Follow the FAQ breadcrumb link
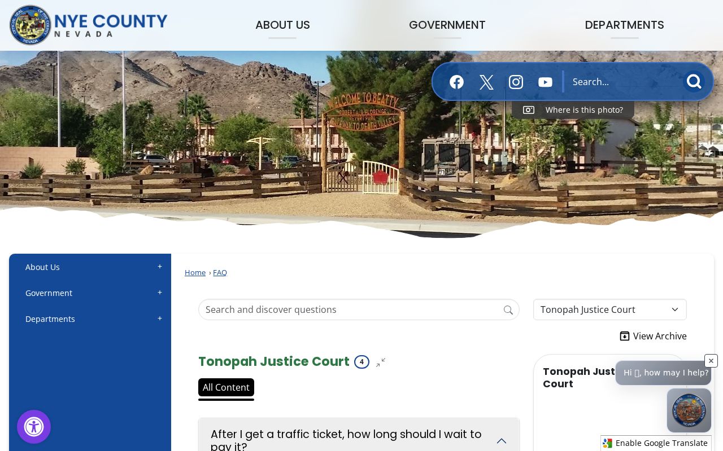 pos(220,272)
